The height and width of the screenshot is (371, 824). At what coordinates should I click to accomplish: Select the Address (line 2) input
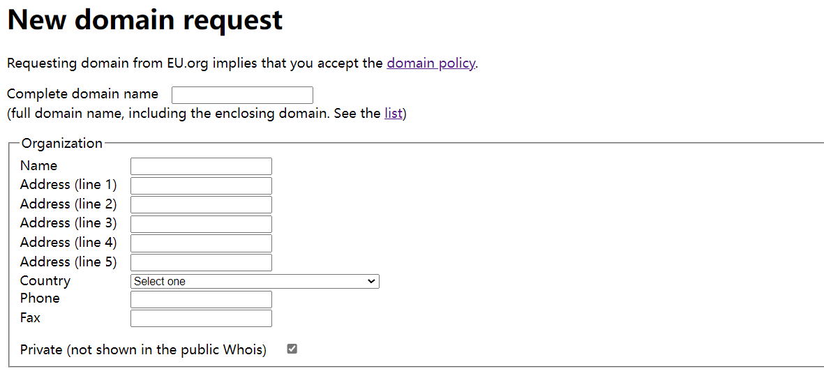tap(201, 204)
